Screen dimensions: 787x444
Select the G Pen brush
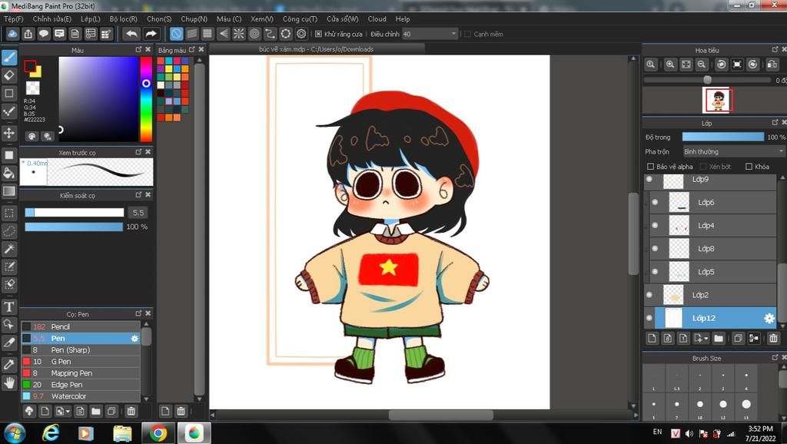[80, 361]
